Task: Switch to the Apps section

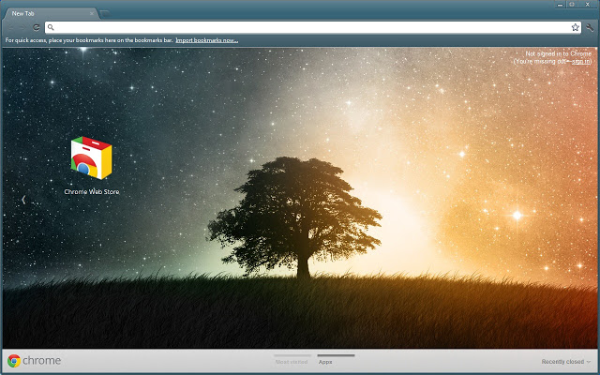Action: (x=325, y=361)
